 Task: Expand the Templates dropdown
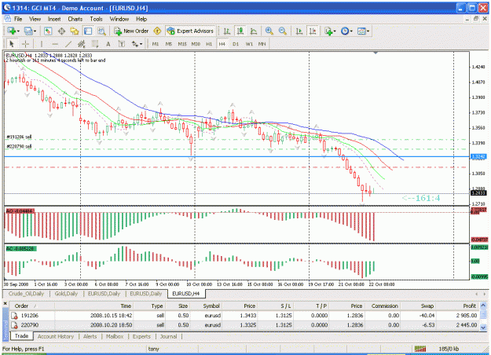pyautogui.click(x=368, y=31)
